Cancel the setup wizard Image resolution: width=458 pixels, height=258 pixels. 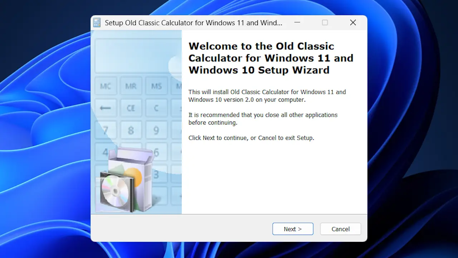340,229
